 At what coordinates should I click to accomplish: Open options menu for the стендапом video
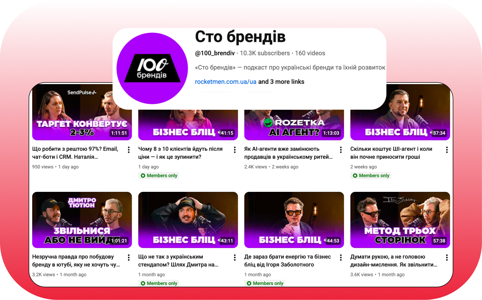[x=235, y=258]
